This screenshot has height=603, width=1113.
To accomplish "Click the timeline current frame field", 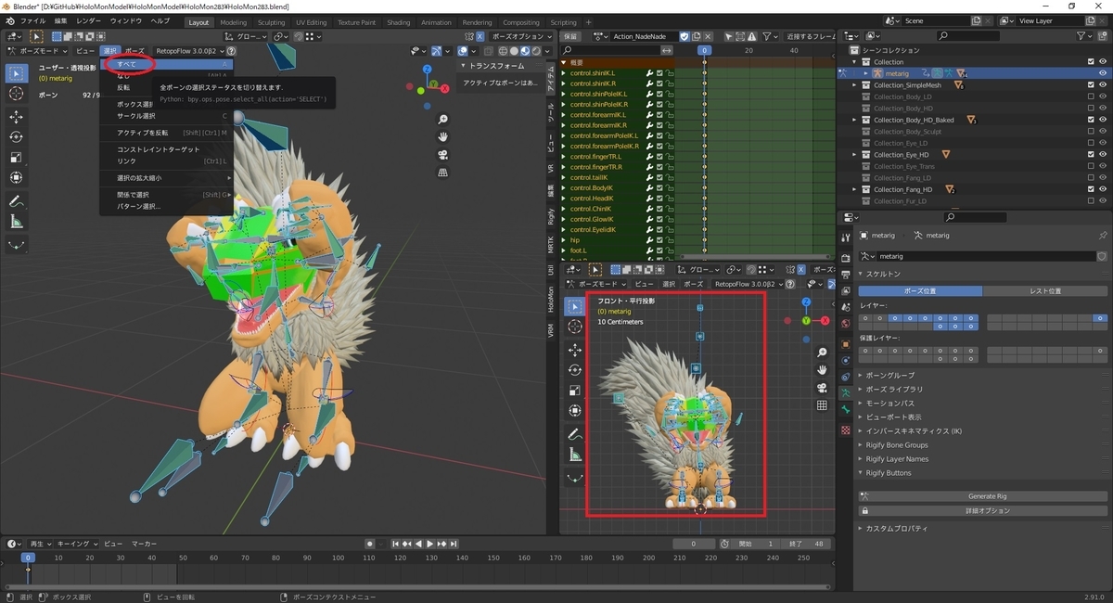I will coord(695,544).
